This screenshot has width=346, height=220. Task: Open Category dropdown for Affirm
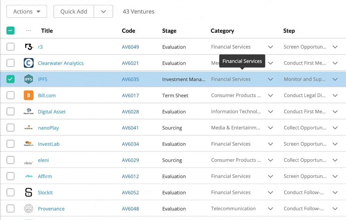coord(271,176)
